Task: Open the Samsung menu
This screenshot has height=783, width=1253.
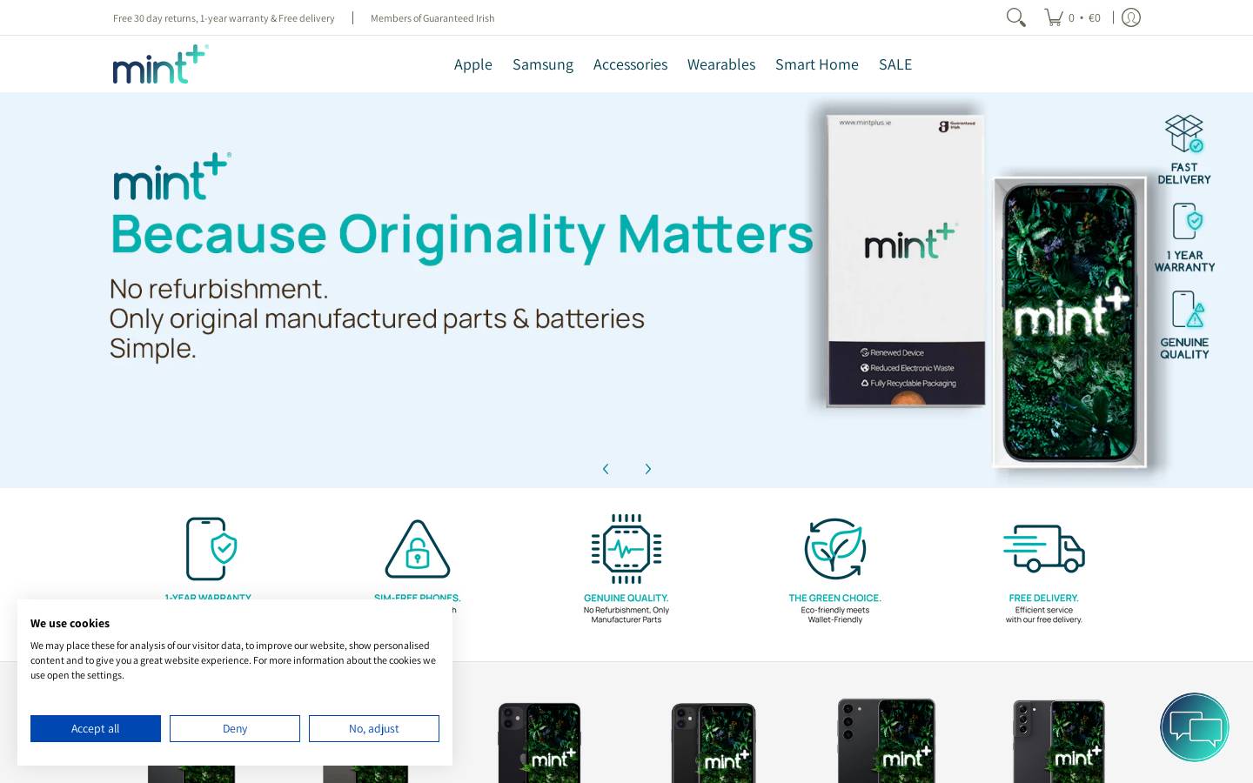Action: (543, 64)
